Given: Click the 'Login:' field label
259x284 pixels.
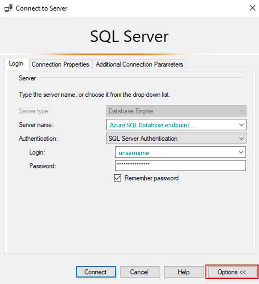Looking at the screenshot, I should 37,152.
